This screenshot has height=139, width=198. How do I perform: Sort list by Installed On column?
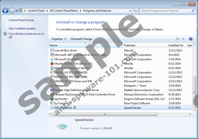point(176,45)
